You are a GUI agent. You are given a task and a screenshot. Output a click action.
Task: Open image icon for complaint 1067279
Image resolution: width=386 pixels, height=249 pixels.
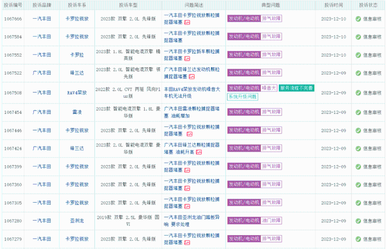tap(187, 243)
